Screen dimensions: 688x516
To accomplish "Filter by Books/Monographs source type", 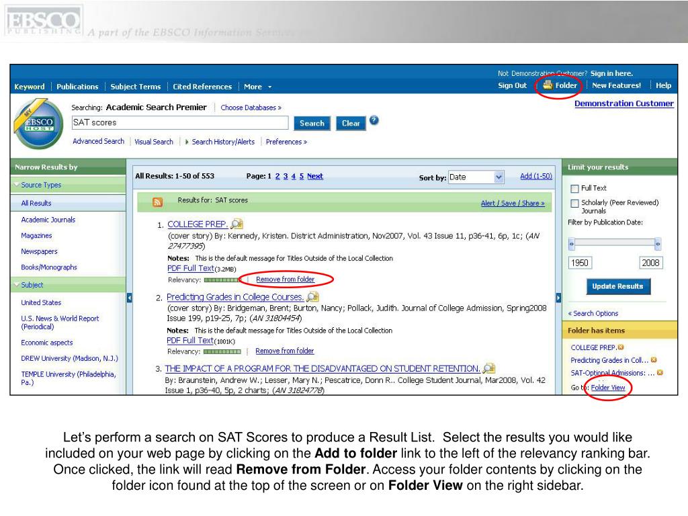I will pos(49,267).
